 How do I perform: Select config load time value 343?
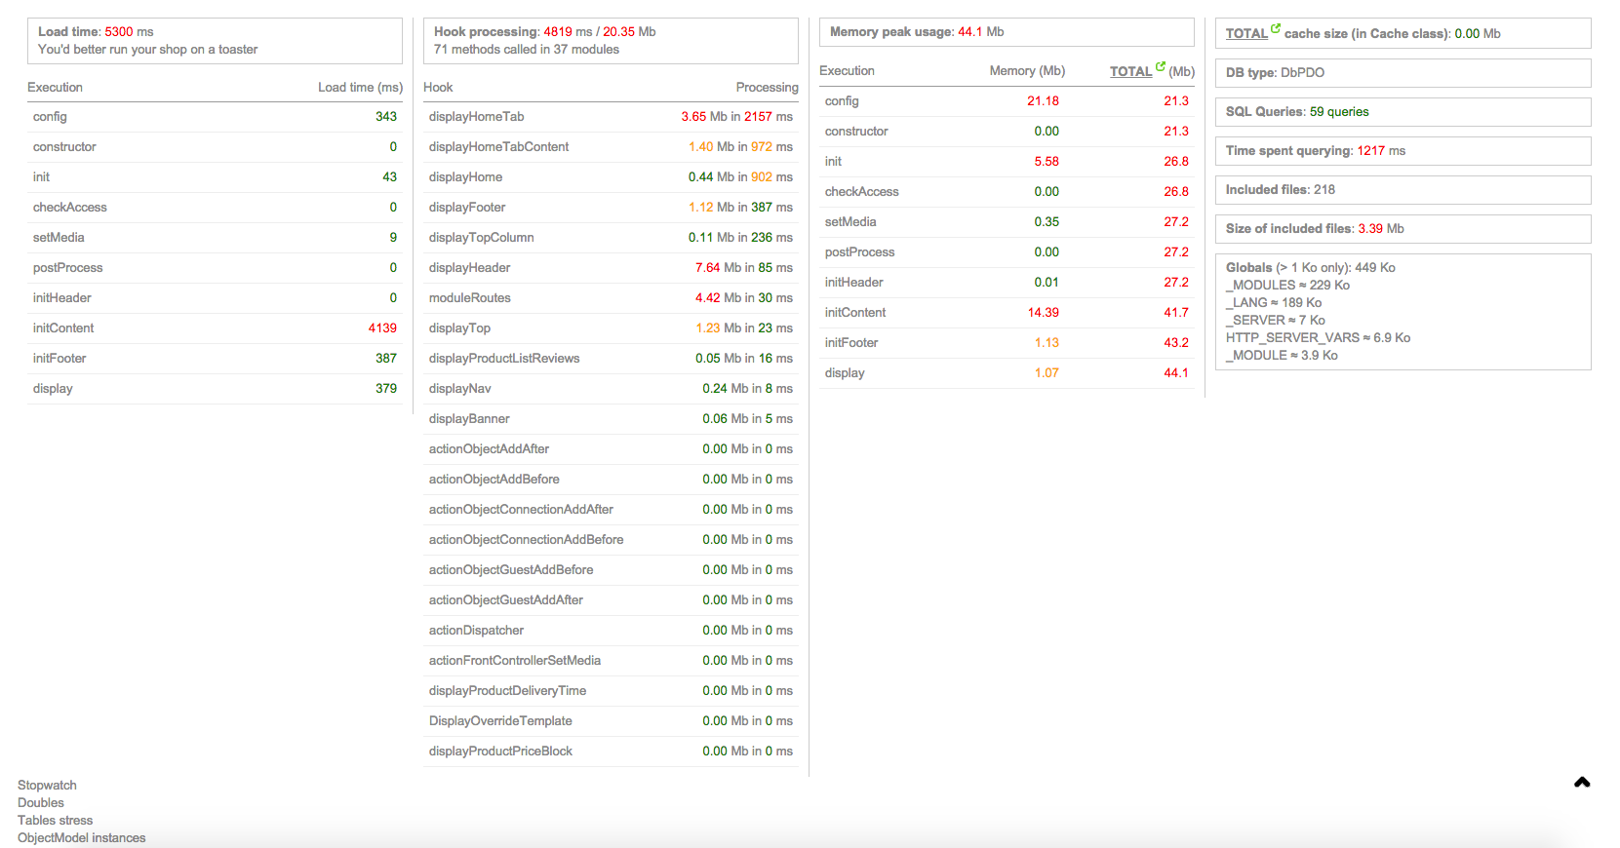[386, 117]
